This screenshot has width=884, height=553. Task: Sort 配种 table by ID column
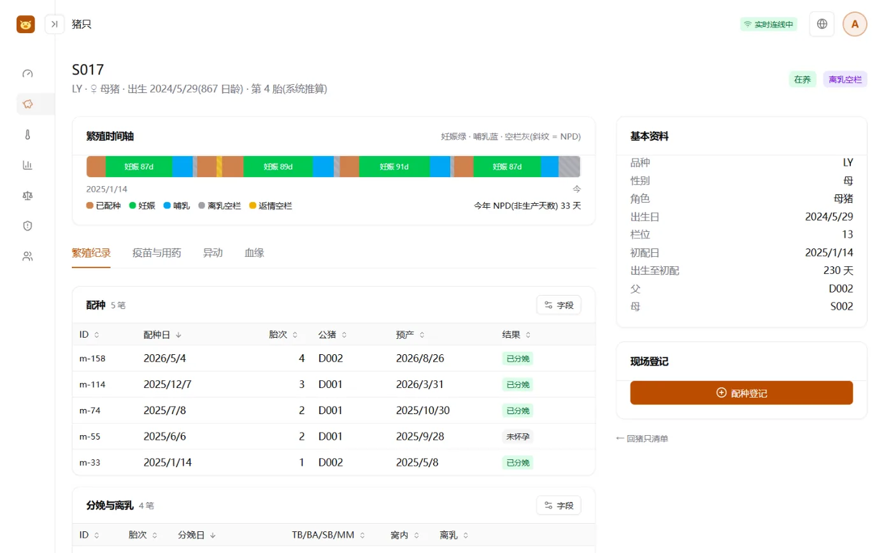coord(89,334)
